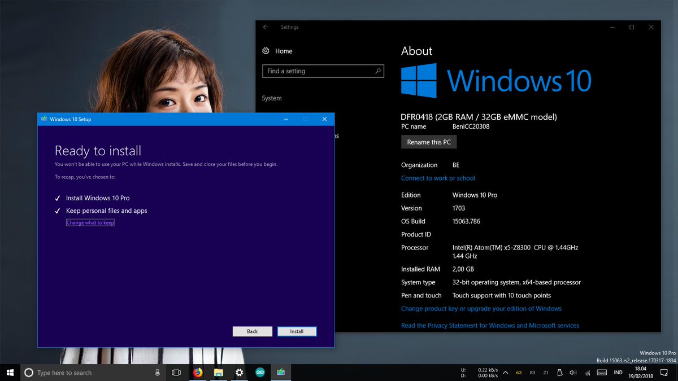This screenshot has height=381, width=678.
Task: Minimize the Settings window
Action: tap(612, 27)
